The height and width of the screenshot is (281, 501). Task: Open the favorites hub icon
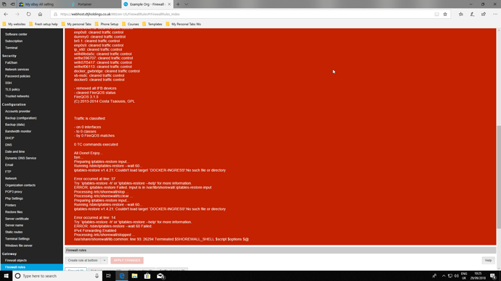coord(461,14)
